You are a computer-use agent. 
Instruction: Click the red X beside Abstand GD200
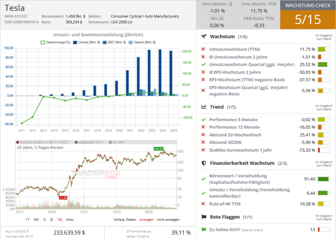(203, 142)
